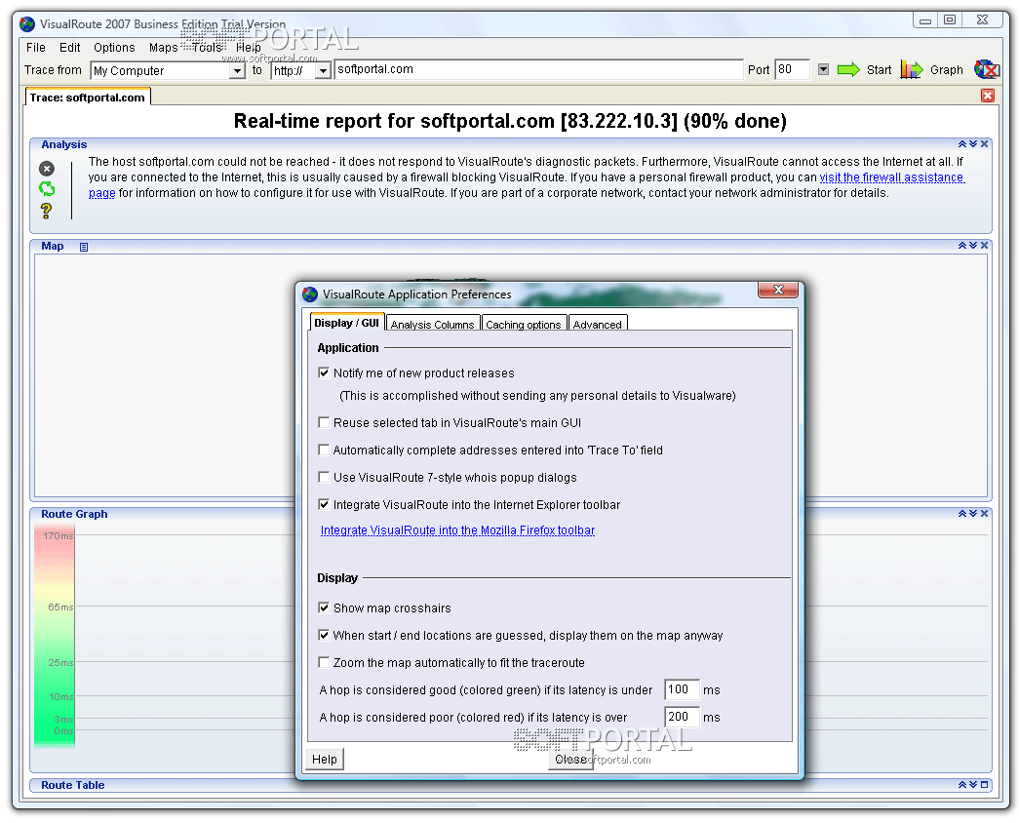Click the Port 80 input field
Viewport: 1019px width, 823px height.
coord(792,69)
